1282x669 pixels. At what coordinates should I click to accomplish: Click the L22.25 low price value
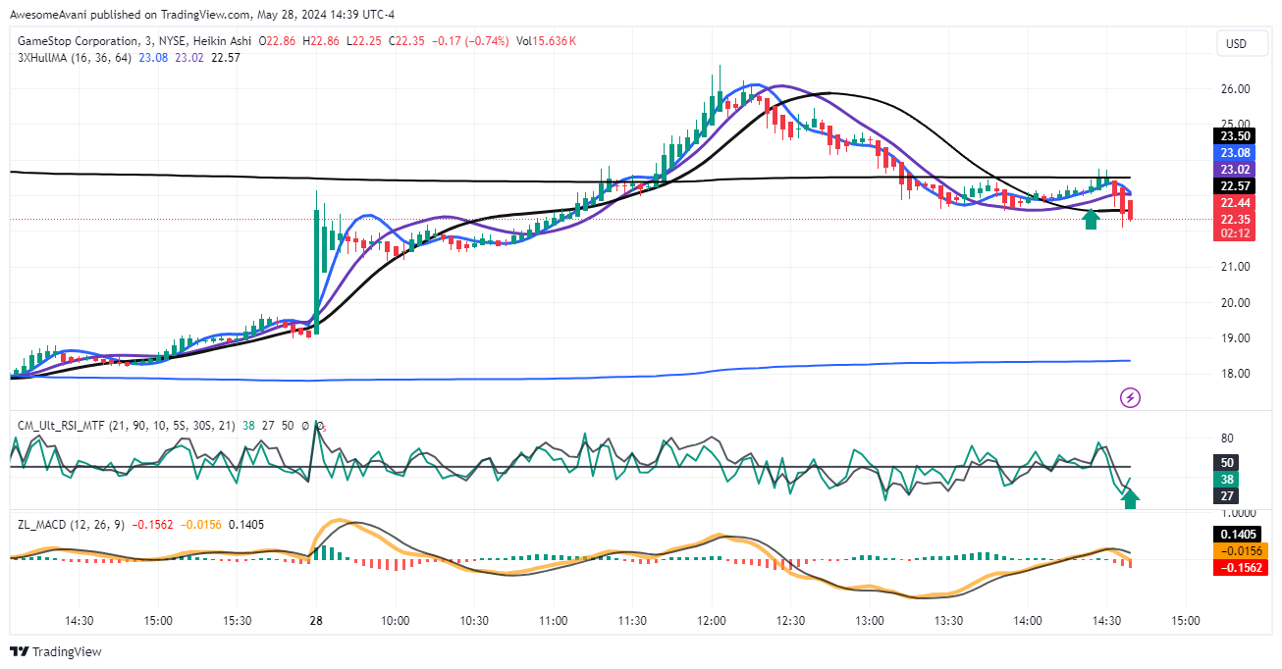coord(362,41)
